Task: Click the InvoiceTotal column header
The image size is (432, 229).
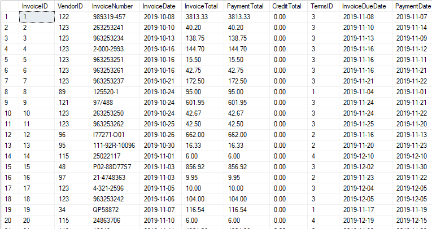Action: [203, 6]
